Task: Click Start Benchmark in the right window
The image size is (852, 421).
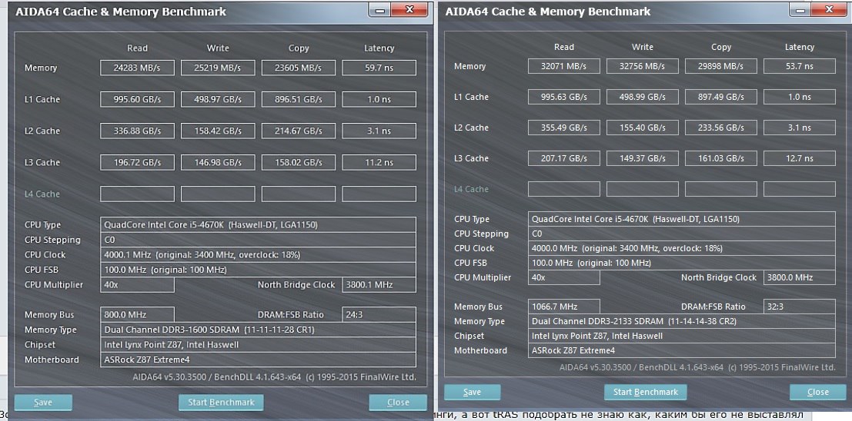Action: (646, 393)
